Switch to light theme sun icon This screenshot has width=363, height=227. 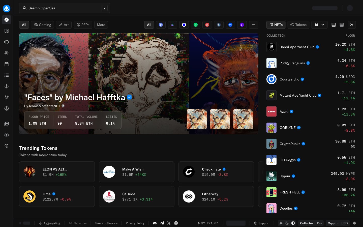(281, 223)
